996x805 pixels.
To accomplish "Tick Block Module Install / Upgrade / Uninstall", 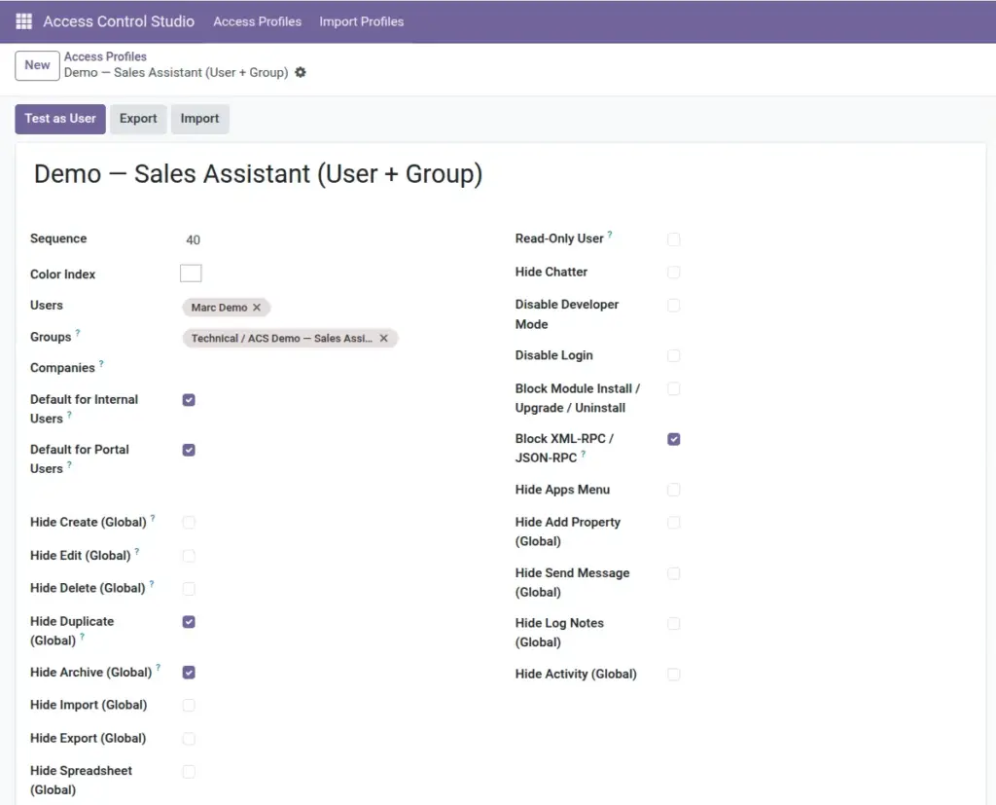I will pyautogui.click(x=674, y=388).
